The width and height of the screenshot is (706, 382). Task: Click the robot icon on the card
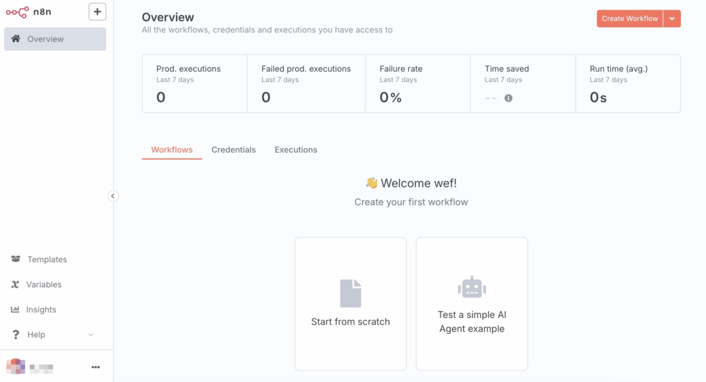(472, 287)
